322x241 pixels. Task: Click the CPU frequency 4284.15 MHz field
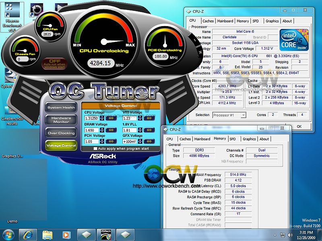point(100,63)
